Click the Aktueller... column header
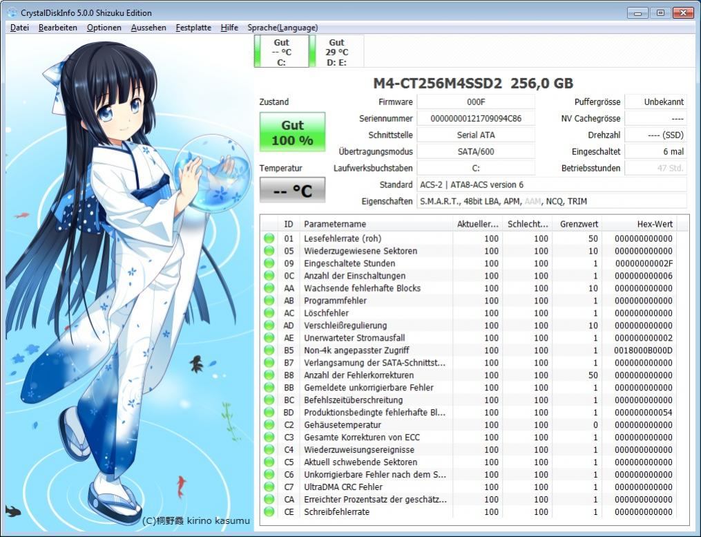Image resolution: width=701 pixels, height=537 pixels. coord(477,224)
